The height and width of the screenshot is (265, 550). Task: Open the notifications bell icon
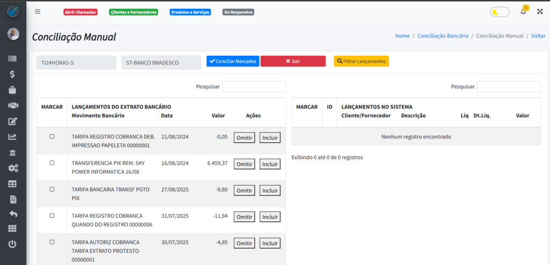point(523,11)
